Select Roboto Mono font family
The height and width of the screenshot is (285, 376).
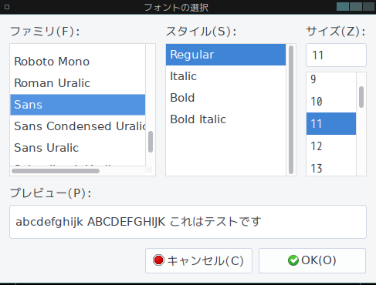tap(78, 62)
